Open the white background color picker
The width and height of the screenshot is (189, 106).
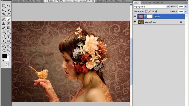8,59
